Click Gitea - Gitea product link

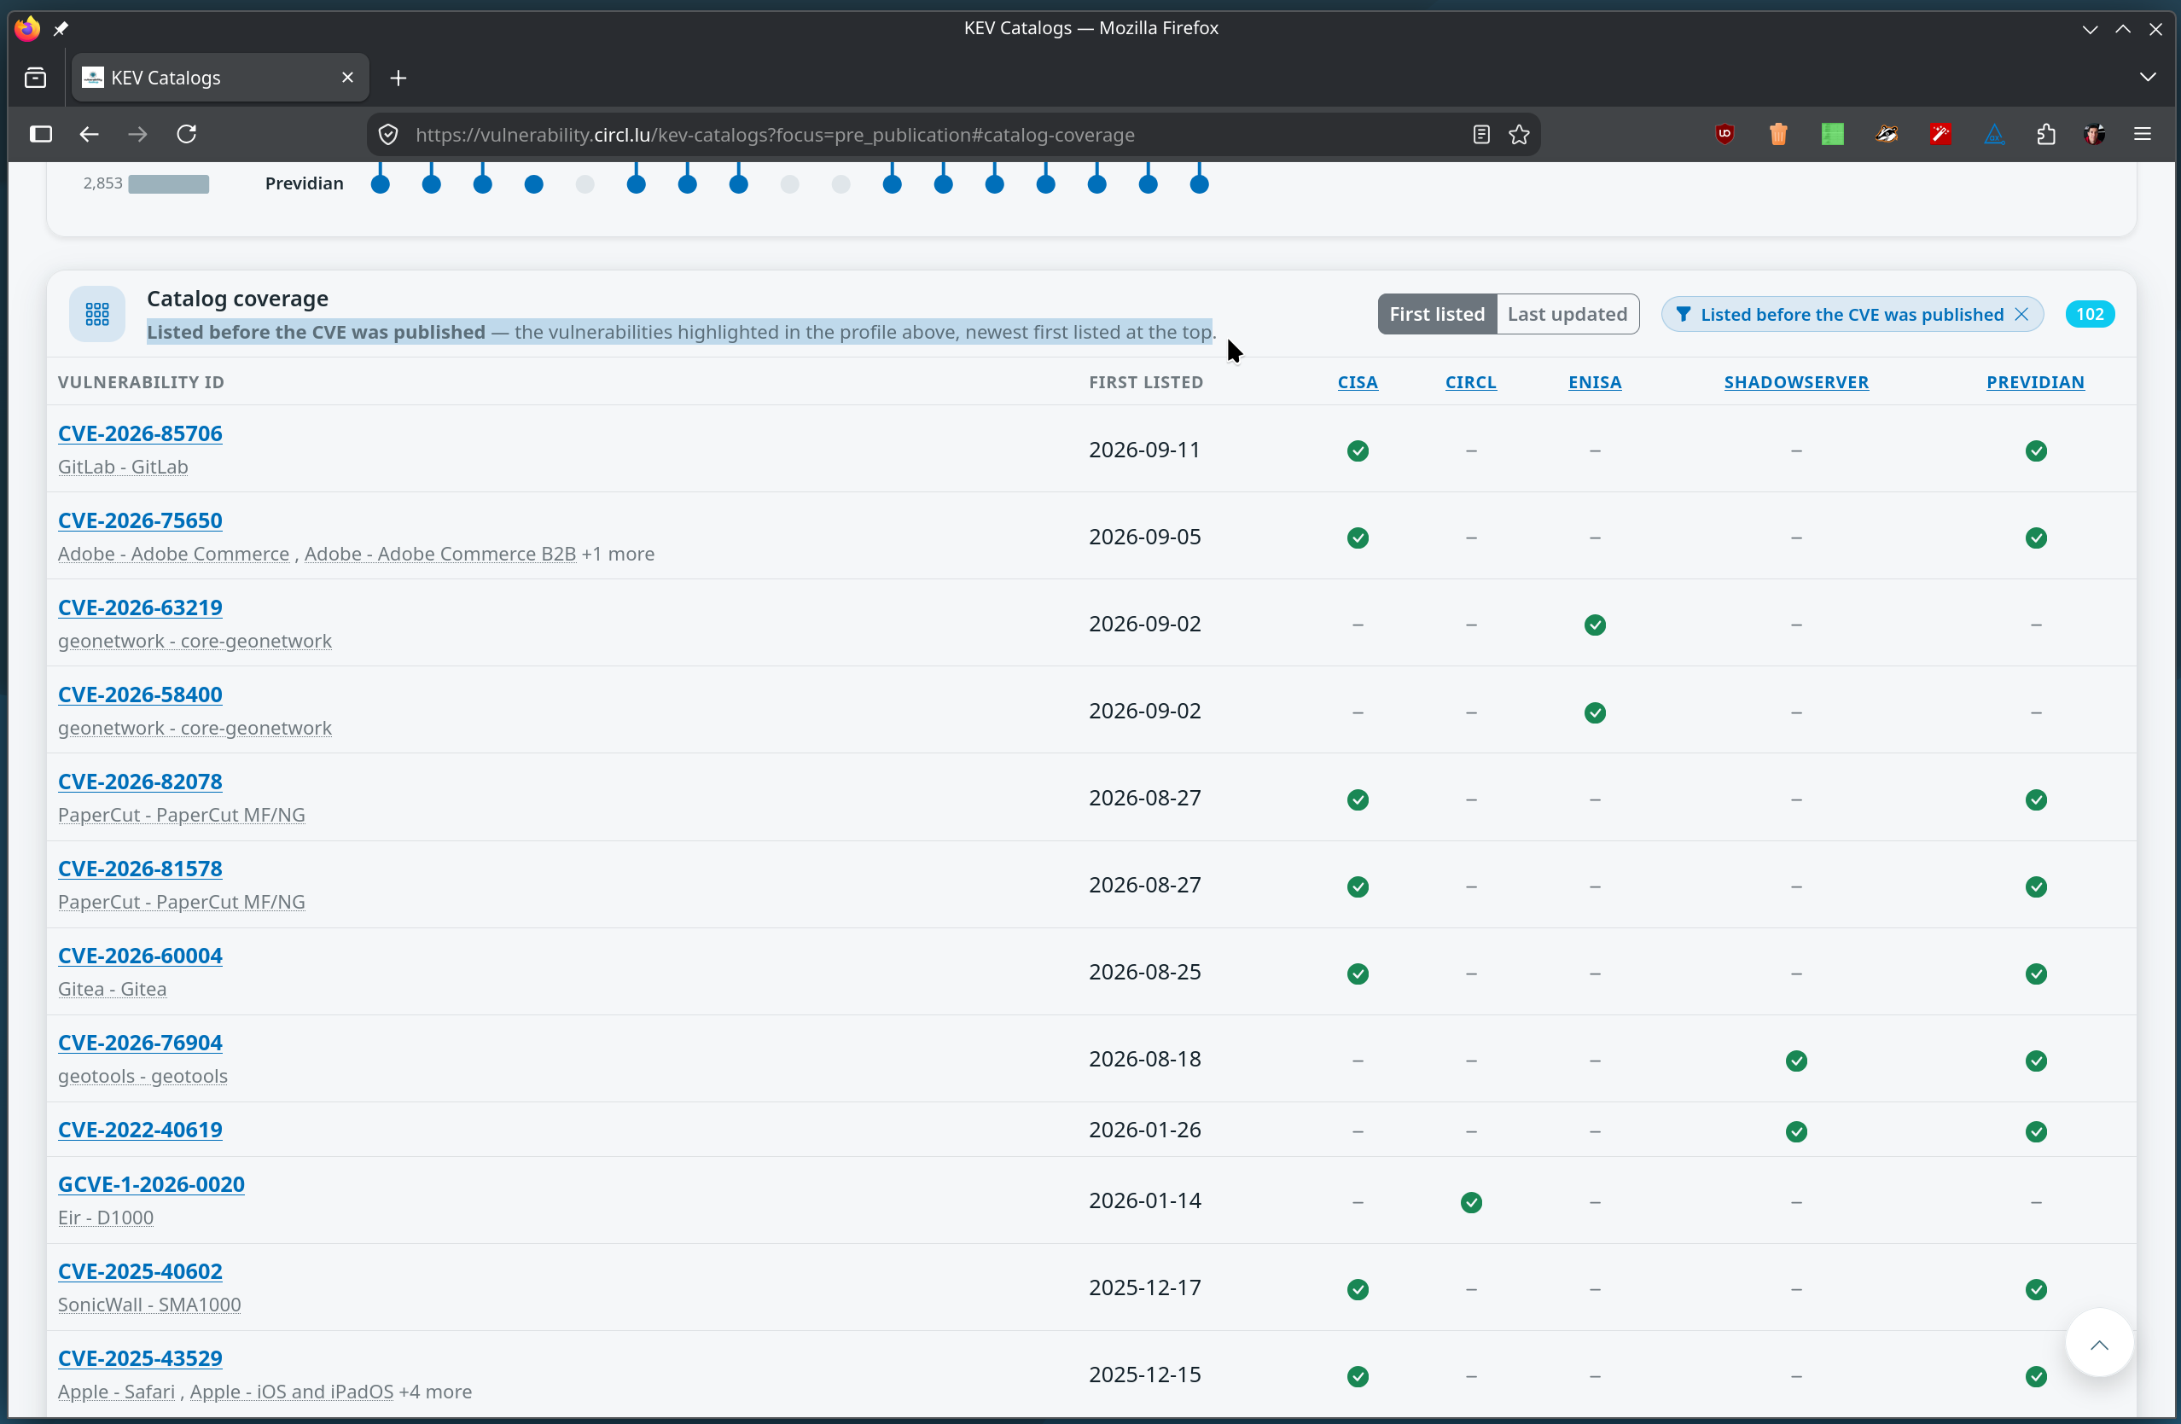tap(112, 990)
